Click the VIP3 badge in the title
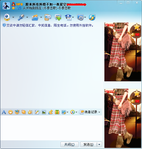142x149 pixels. [x=19, y=4]
